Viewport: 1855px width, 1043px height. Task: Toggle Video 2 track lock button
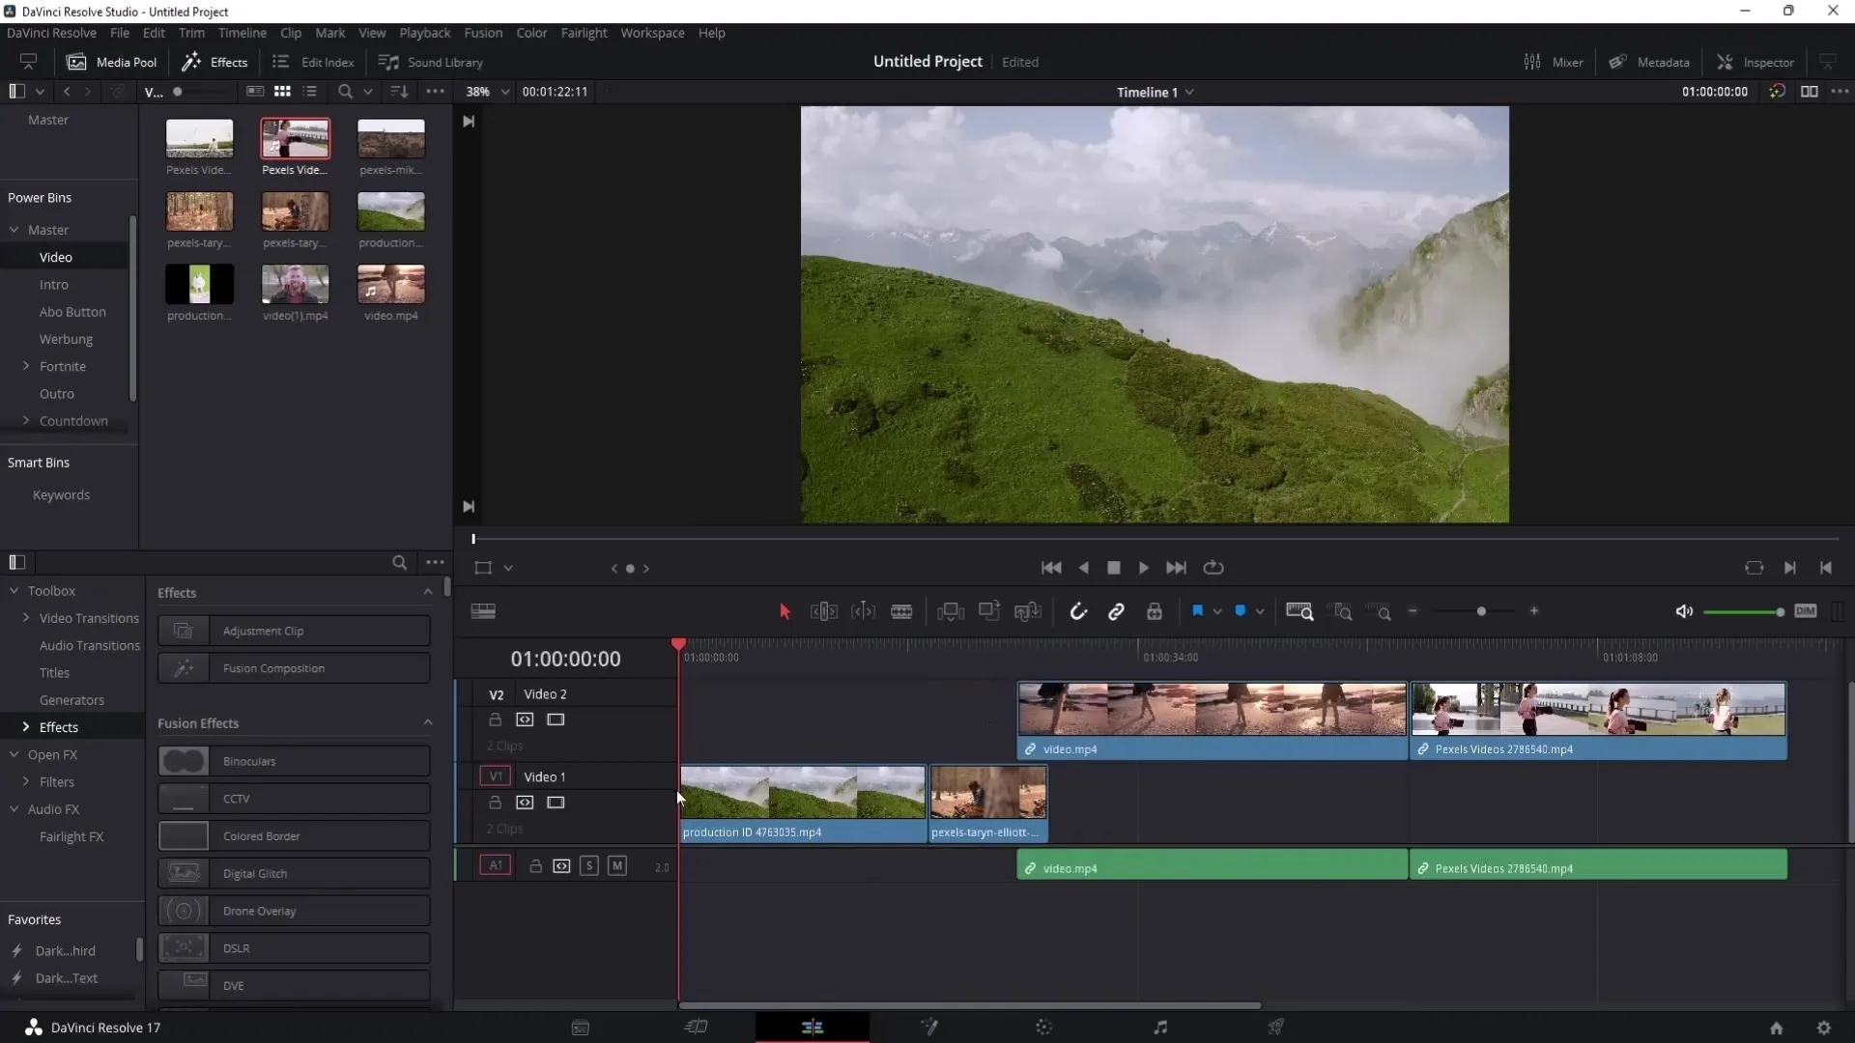(x=495, y=719)
